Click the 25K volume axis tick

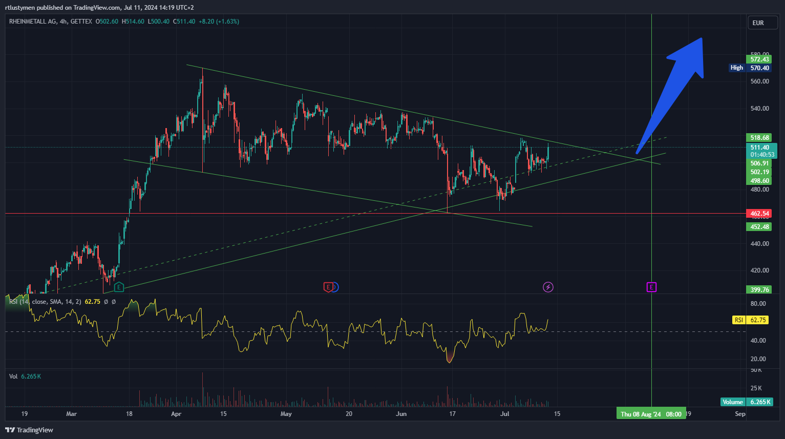pyautogui.click(x=756, y=388)
